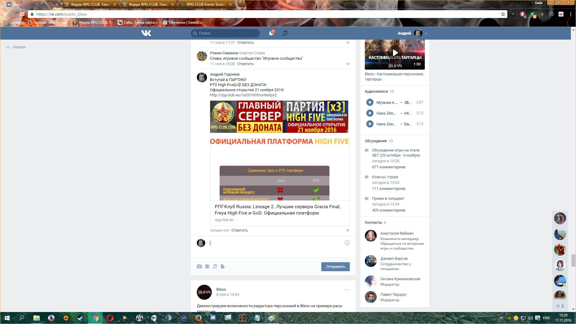Play the Музыка к audio track
The width and height of the screenshot is (576, 324).
coord(370,102)
